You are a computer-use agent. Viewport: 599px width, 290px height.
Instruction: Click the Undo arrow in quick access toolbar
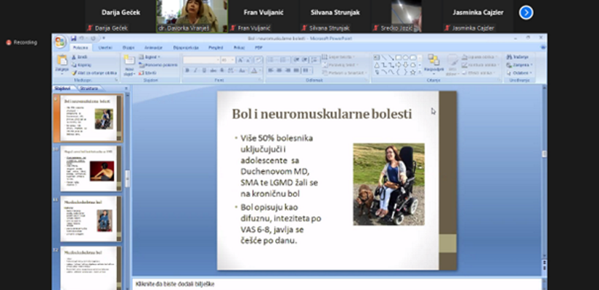(81, 38)
